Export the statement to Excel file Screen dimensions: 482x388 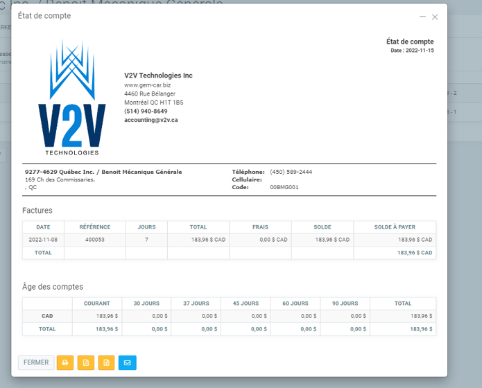point(107,362)
